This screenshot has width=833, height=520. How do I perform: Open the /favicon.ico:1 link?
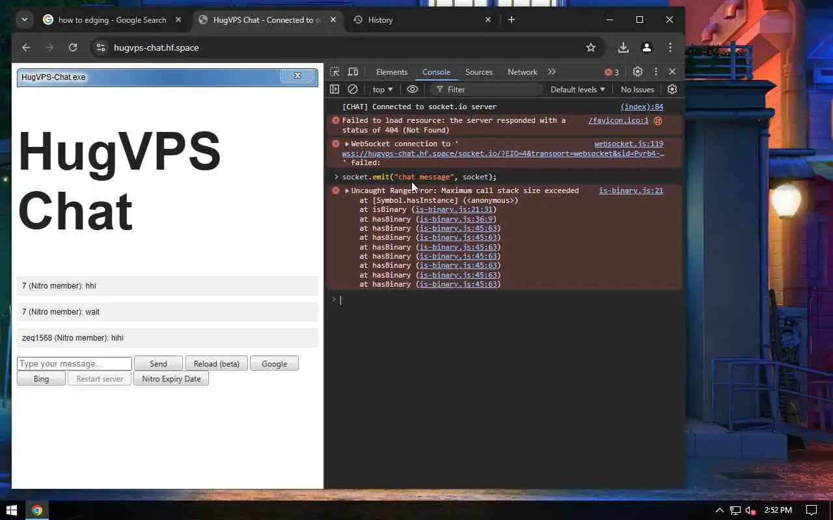[x=618, y=120]
